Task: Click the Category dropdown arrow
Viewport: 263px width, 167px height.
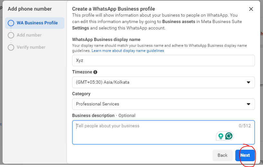Action: tap(249, 104)
